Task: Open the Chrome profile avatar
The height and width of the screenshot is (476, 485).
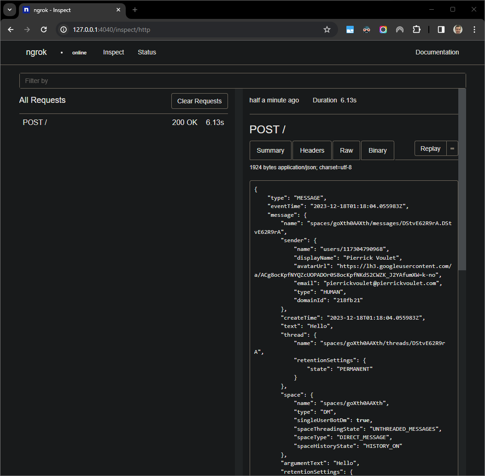Action: pos(458,29)
